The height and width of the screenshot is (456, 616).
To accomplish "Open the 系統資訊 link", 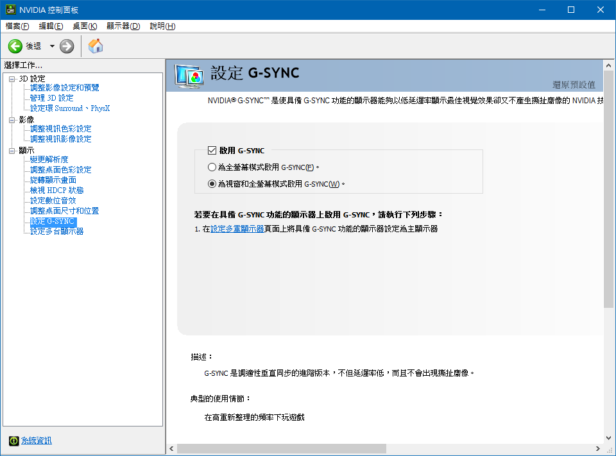I will tap(36, 441).
